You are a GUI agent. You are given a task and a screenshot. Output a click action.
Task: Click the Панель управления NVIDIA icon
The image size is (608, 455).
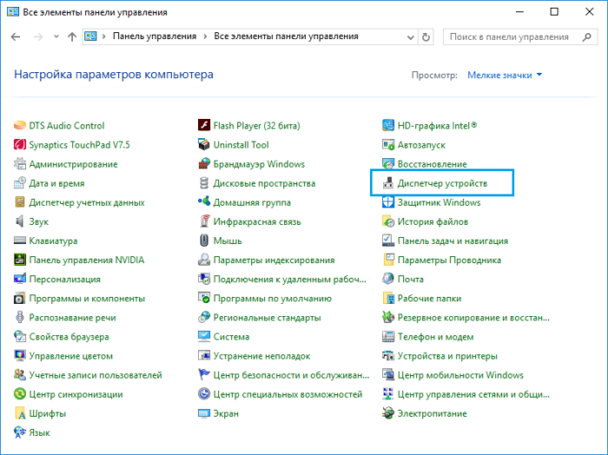(x=19, y=260)
